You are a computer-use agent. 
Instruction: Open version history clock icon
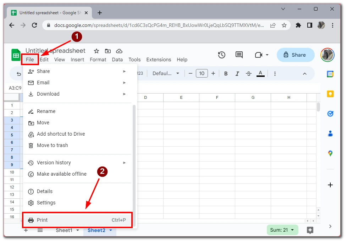(x=221, y=55)
